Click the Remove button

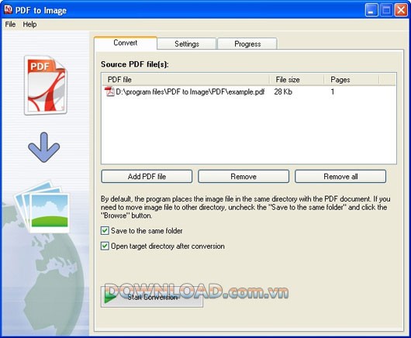click(243, 176)
